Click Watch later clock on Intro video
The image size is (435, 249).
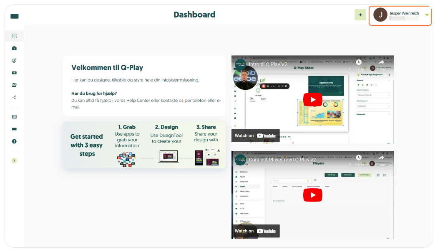(358, 62)
